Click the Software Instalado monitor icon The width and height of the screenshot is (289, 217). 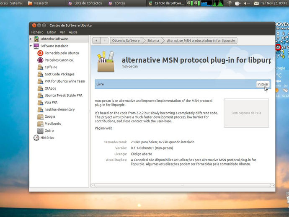pyautogui.click(x=36, y=46)
